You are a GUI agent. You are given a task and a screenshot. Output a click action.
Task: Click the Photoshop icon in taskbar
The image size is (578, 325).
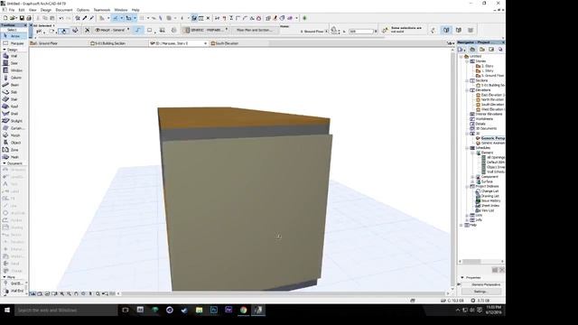point(214,311)
